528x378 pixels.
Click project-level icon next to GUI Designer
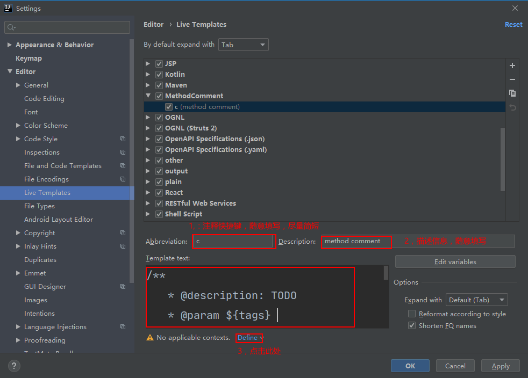coord(123,287)
